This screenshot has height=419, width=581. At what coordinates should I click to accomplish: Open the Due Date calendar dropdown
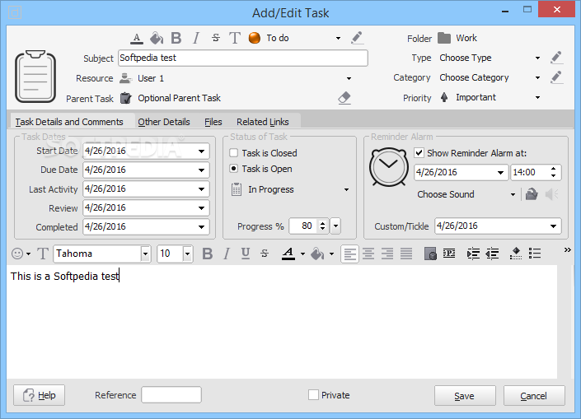tap(201, 170)
